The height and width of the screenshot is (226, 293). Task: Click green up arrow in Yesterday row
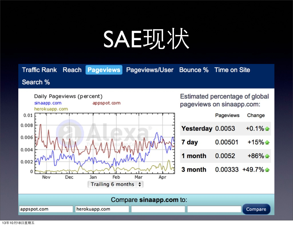[267, 129]
